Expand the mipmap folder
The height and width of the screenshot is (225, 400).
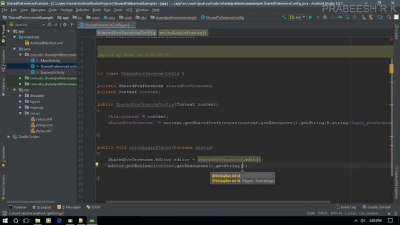tap(21, 107)
